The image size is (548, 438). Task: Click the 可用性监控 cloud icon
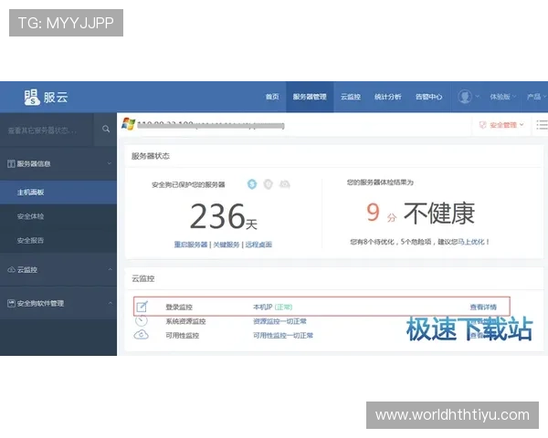point(142,335)
